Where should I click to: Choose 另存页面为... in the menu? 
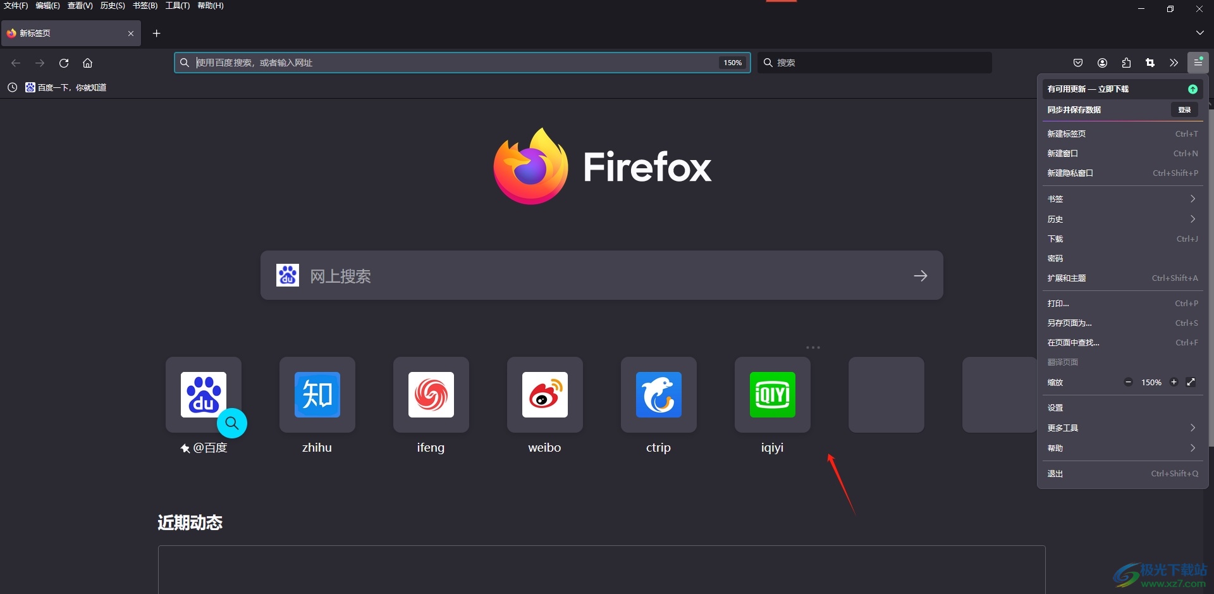1123,323
